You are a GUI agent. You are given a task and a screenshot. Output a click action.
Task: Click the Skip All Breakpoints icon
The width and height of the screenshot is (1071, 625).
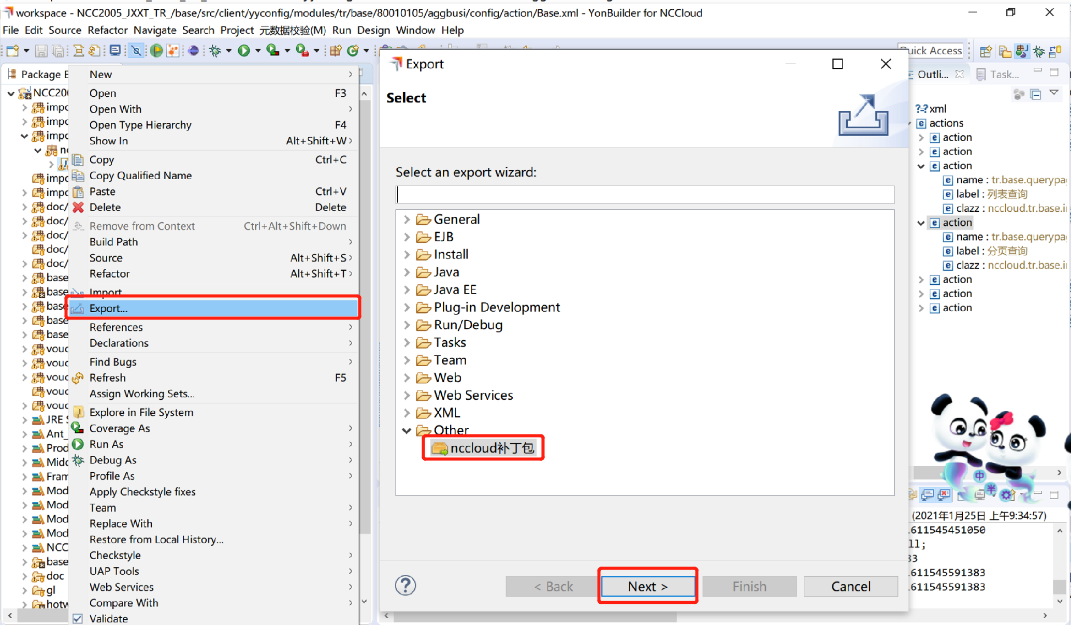click(x=136, y=50)
